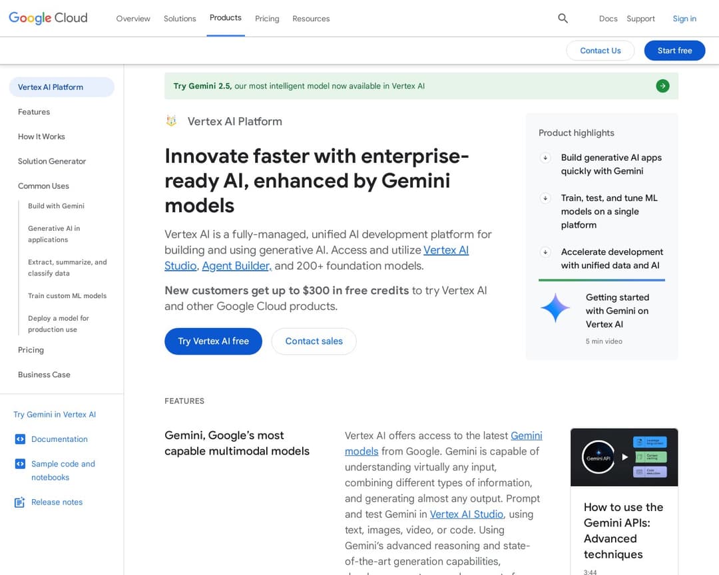Select Build with Gemini sidebar subitem
This screenshot has height=575, width=719.
(56, 206)
